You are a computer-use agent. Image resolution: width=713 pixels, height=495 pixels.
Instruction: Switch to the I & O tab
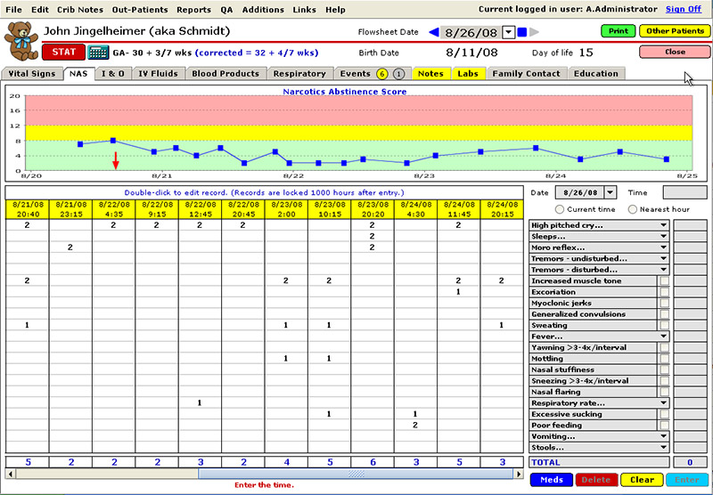pyautogui.click(x=113, y=74)
